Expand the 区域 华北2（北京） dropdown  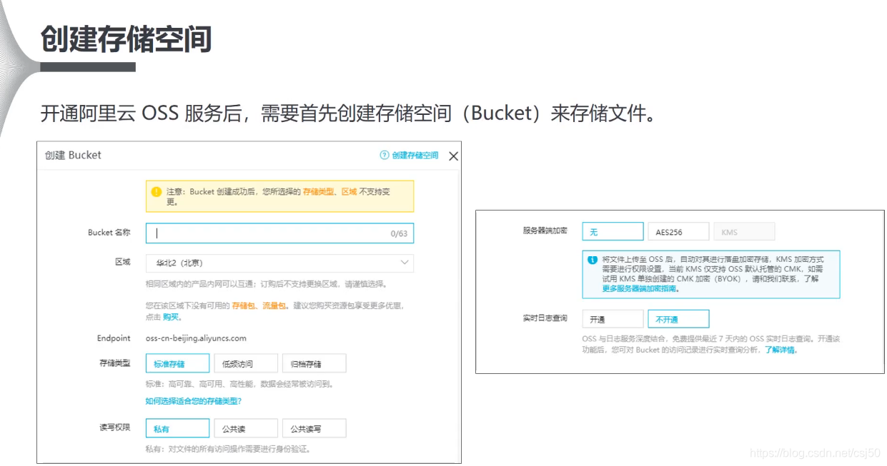[x=279, y=263]
